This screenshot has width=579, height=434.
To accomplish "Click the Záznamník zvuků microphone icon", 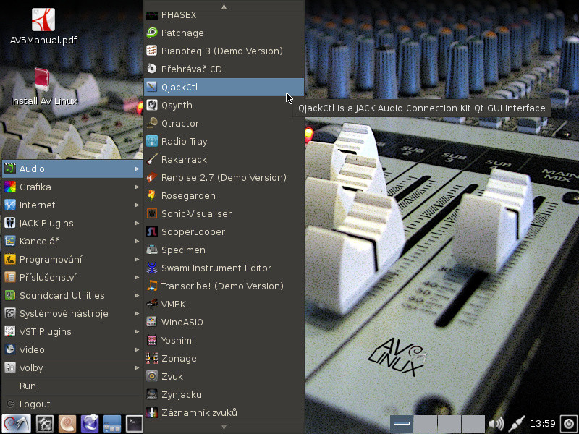I will coord(152,412).
